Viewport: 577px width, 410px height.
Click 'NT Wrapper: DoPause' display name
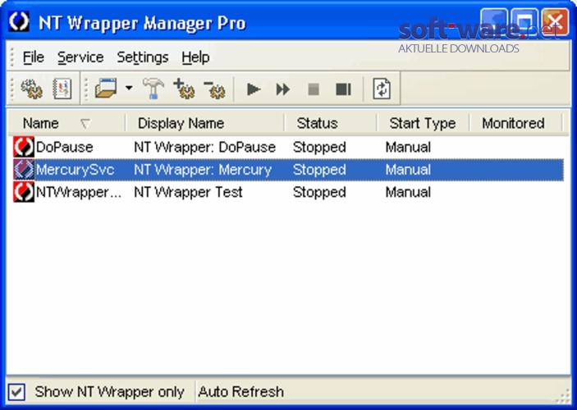click(204, 148)
